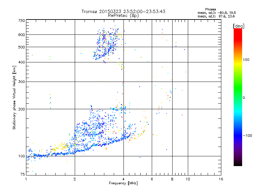Click y-axis tick label '500'
Image resolution: width=260 pixels, height=195 pixels.
22,47
